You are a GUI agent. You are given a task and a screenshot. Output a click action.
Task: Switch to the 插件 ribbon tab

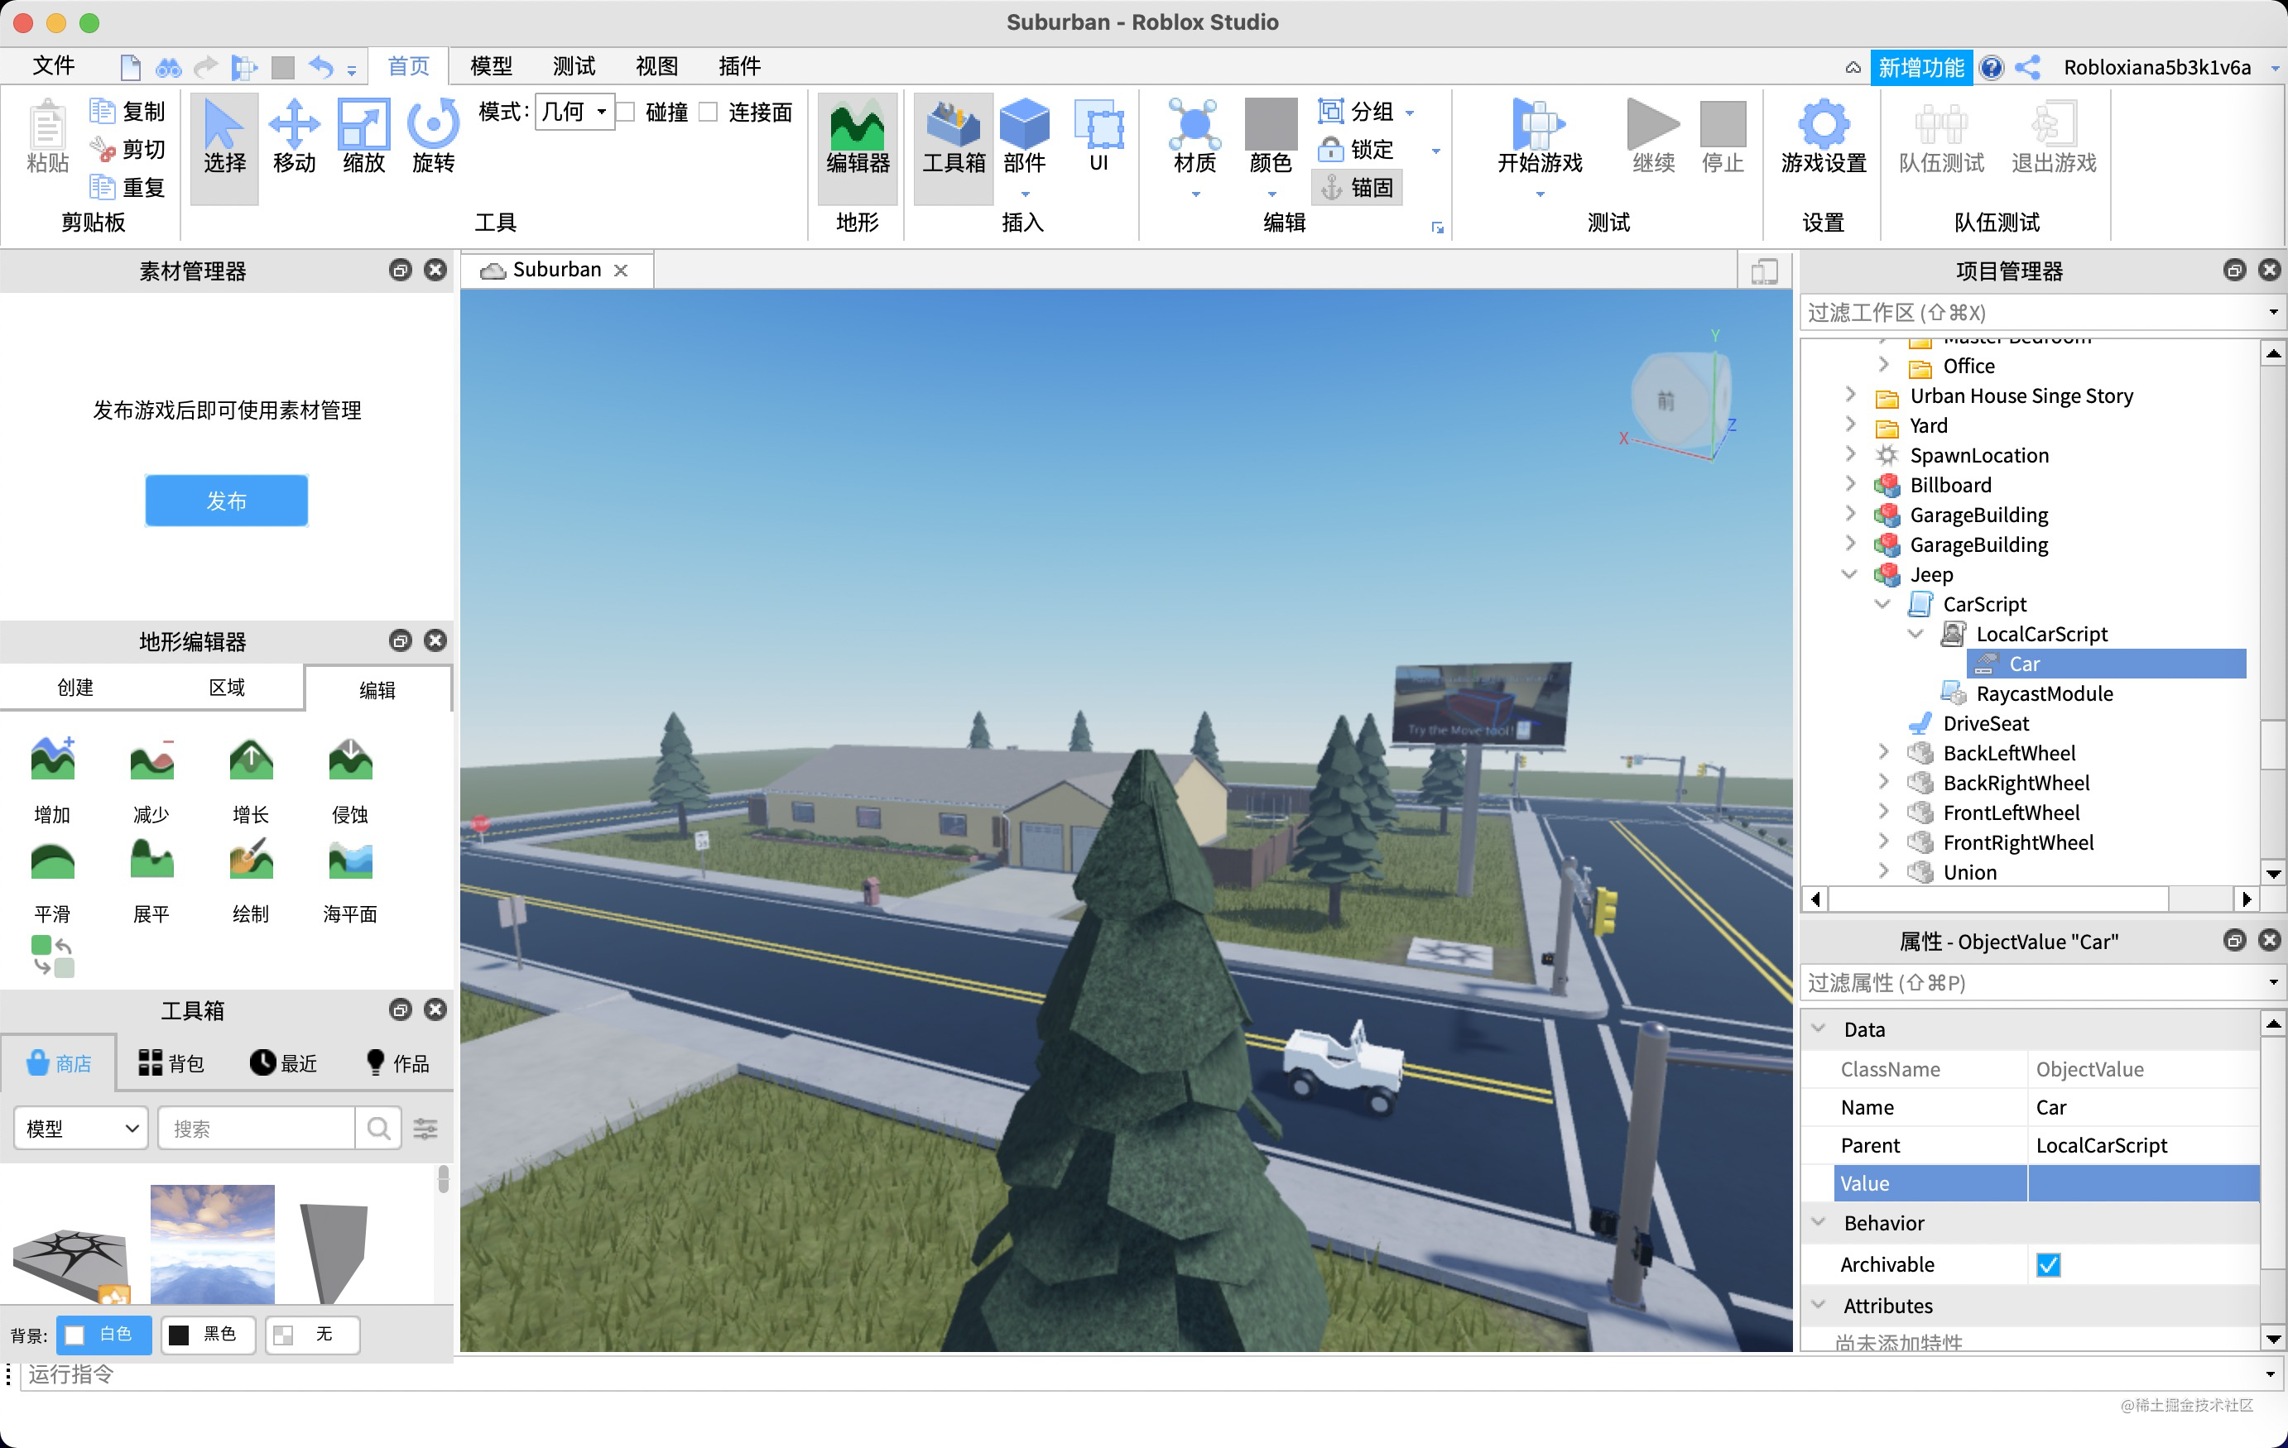[739, 65]
